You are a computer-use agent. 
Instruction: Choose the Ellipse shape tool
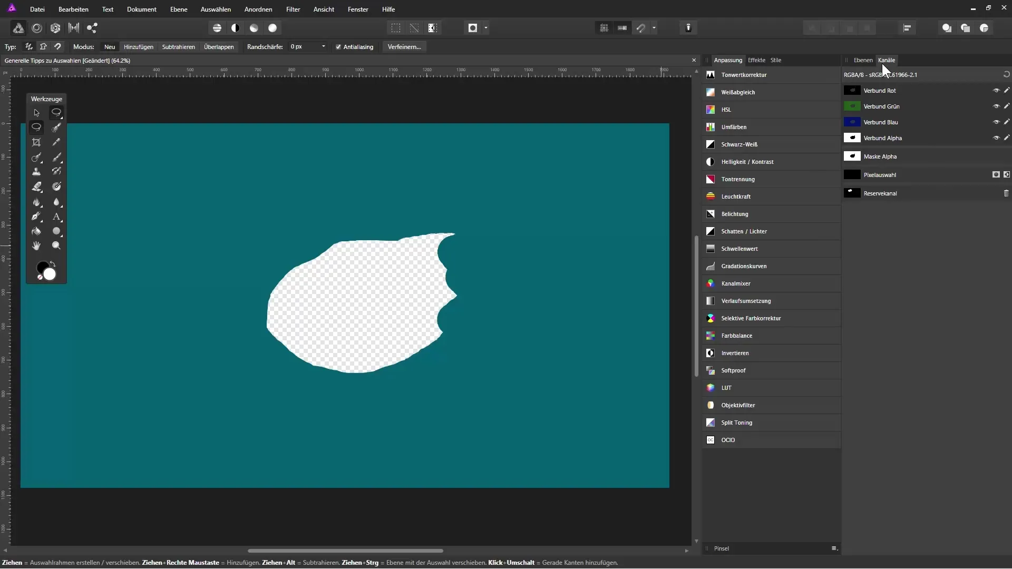(56, 231)
